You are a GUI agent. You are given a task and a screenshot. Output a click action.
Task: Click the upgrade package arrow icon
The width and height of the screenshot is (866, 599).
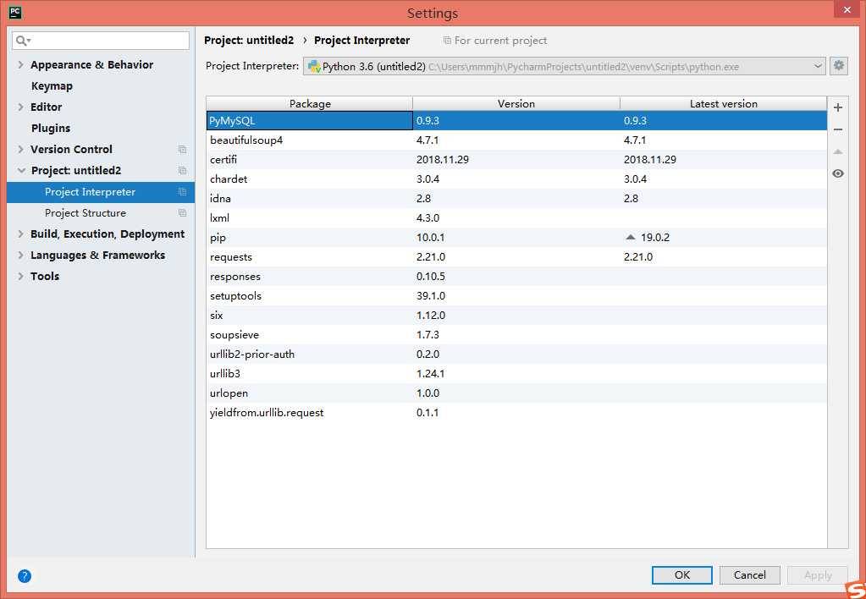(838, 151)
